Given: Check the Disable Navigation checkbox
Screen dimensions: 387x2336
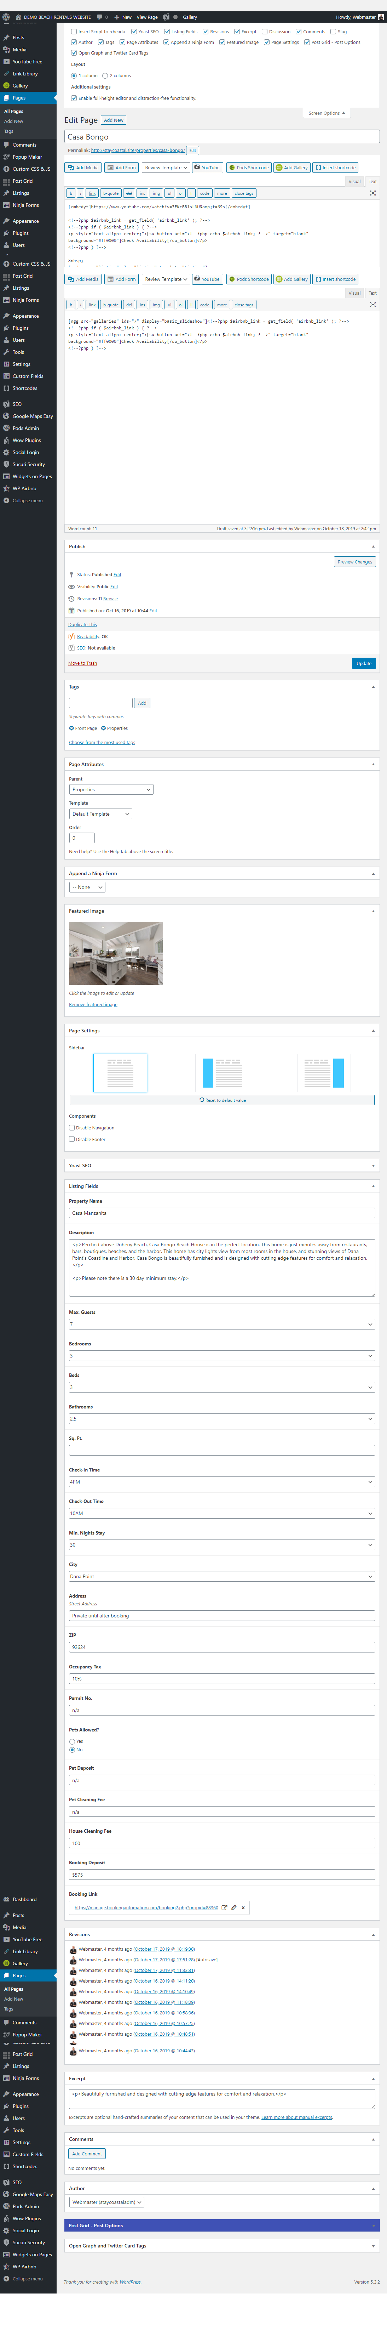Looking at the screenshot, I should [71, 1127].
